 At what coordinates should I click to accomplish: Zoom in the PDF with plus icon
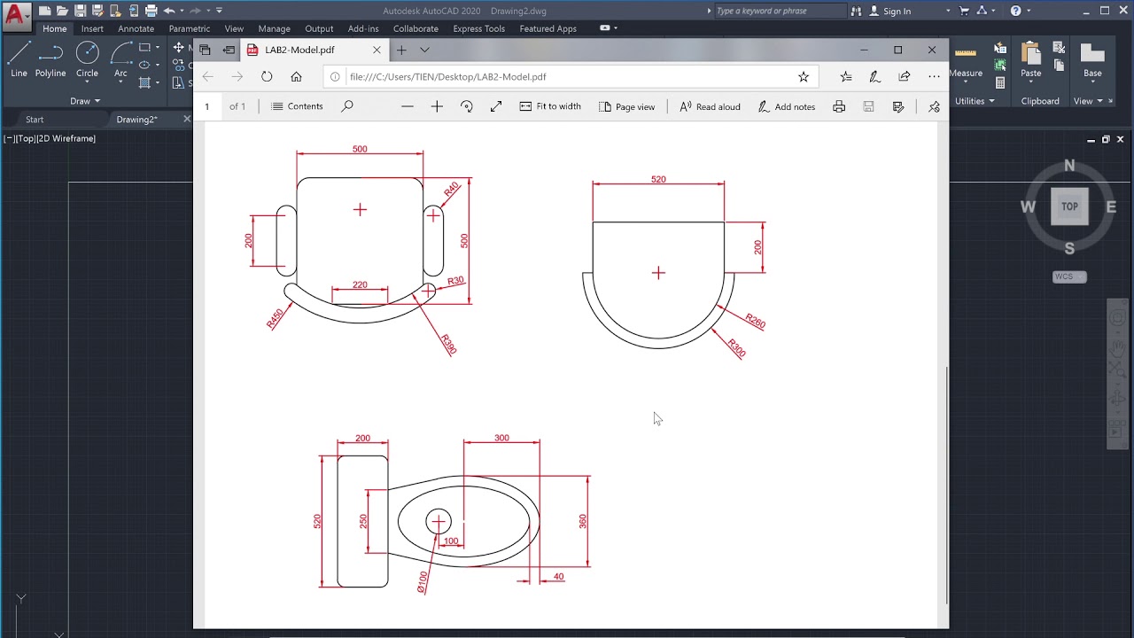[437, 106]
